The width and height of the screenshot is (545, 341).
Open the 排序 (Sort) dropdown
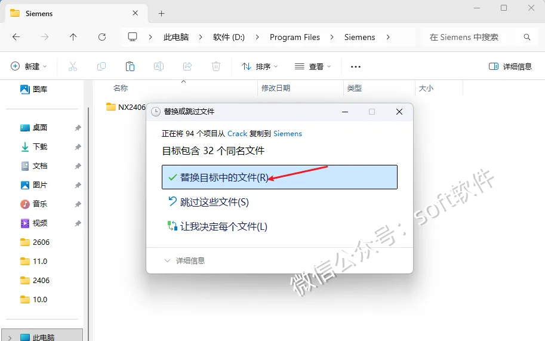(x=260, y=66)
